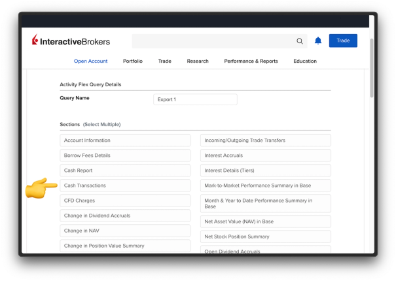Open the Trade navigation menu

coord(165,61)
